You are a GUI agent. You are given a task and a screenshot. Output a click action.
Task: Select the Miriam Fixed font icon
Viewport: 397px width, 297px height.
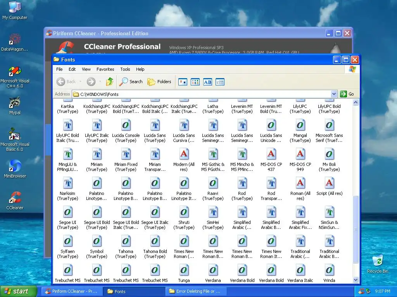[126, 160]
